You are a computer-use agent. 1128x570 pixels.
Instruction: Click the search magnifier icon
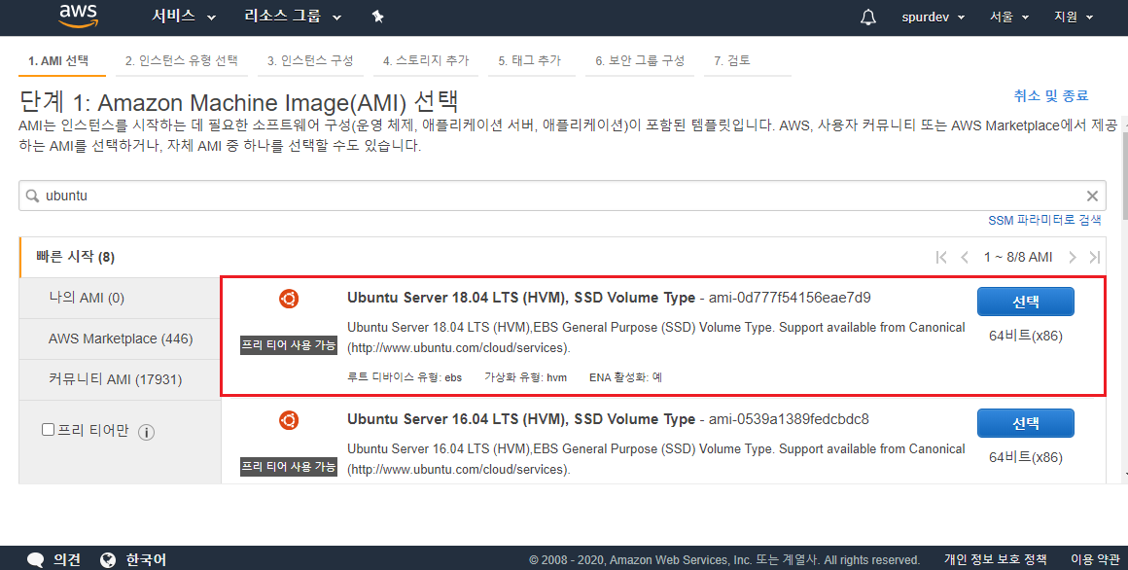tap(32, 196)
